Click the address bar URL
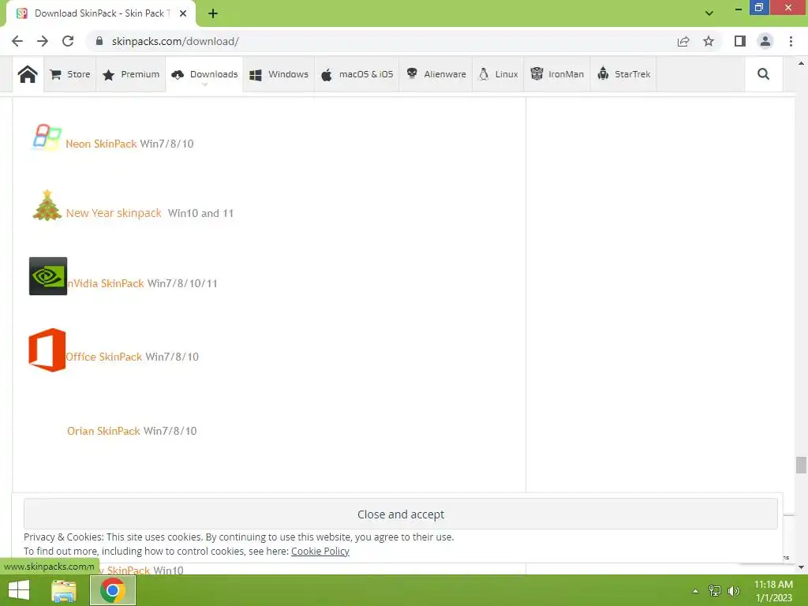Viewport: 808px width, 606px height. (x=175, y=41)
